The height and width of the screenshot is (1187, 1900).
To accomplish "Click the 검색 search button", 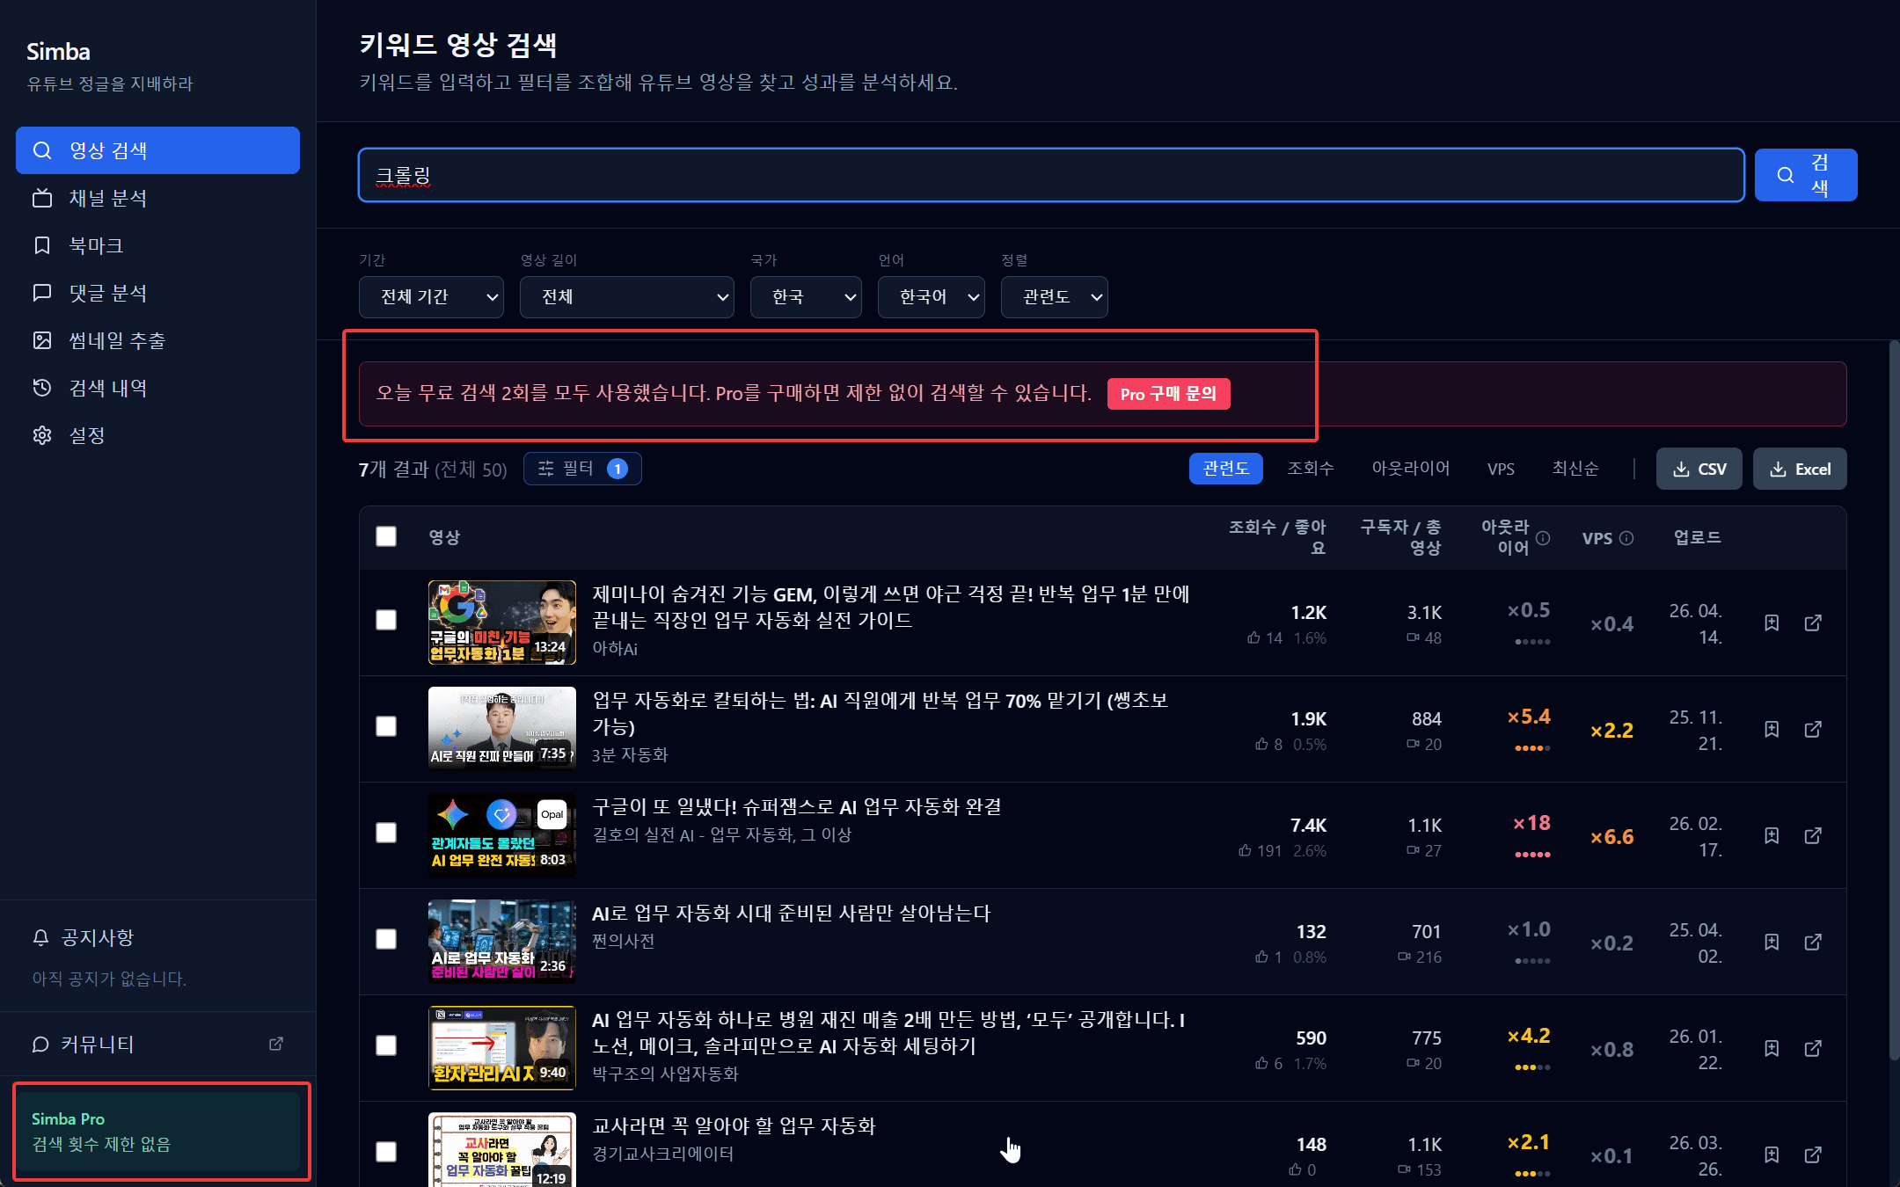I will [1806, 175].
